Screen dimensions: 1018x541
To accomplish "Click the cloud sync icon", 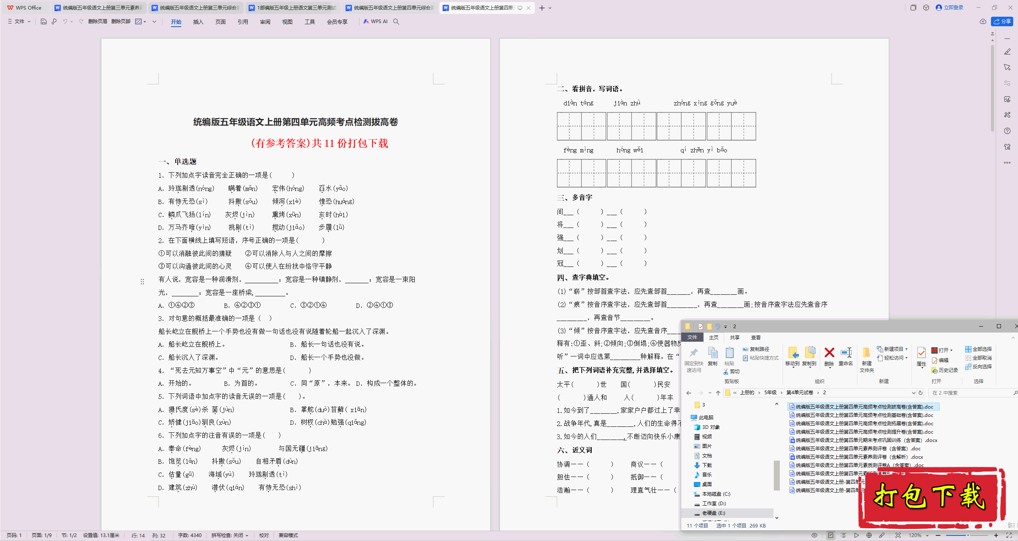I will click(x=983, y=21).
